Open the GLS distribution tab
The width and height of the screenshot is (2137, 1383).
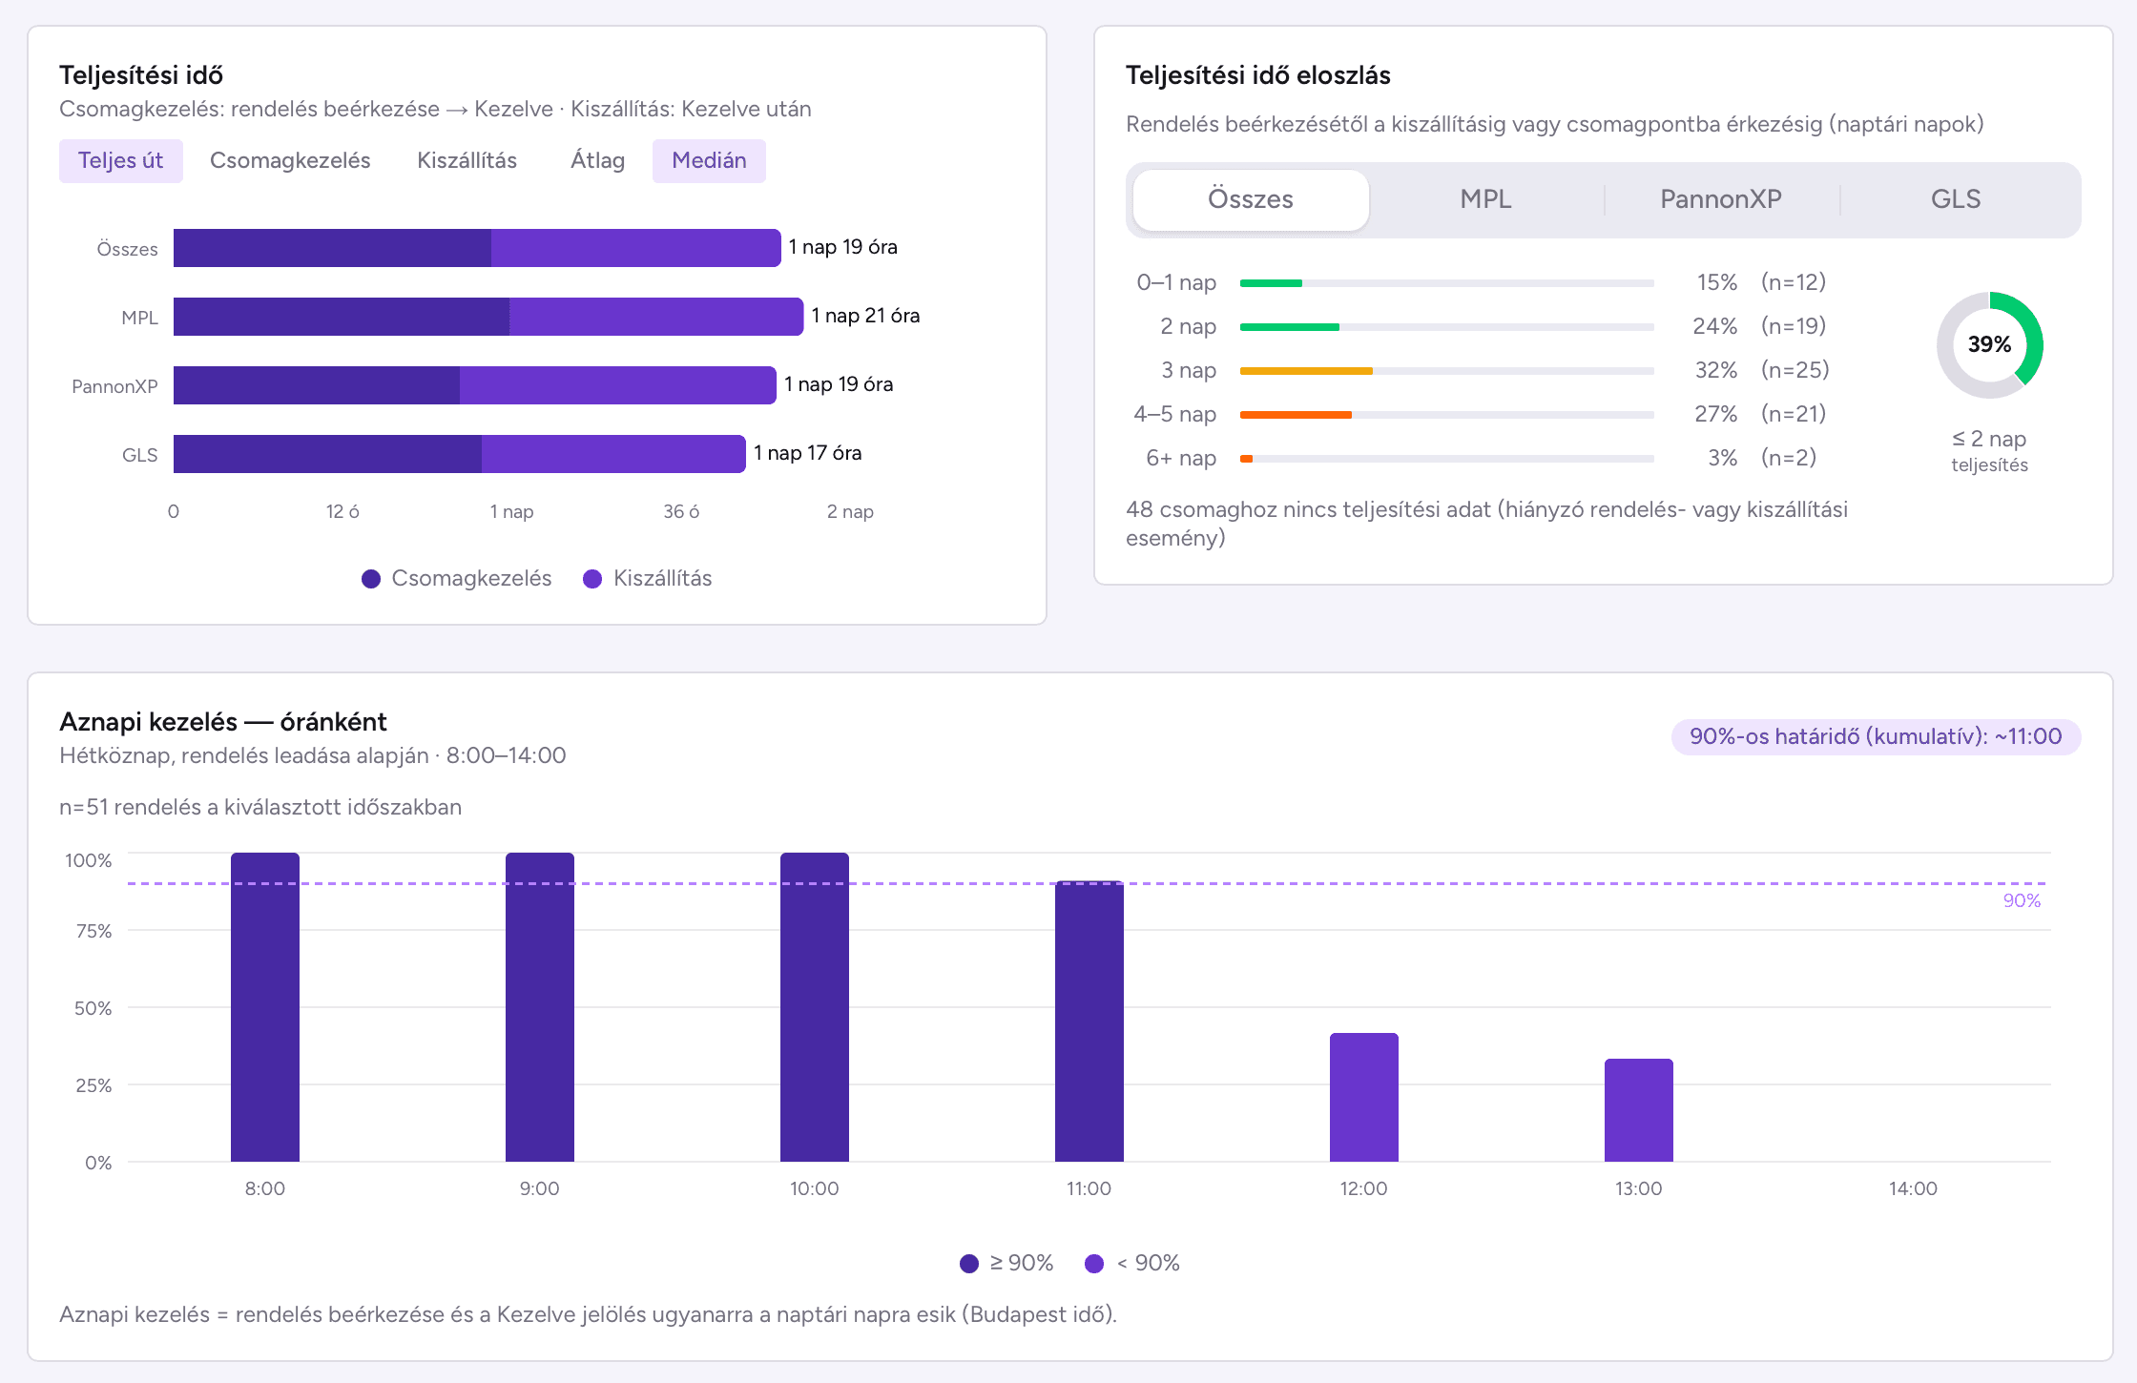pos(1956,199)
